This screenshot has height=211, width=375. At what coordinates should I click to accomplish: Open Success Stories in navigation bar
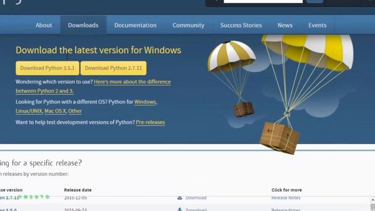pos(241,25)
